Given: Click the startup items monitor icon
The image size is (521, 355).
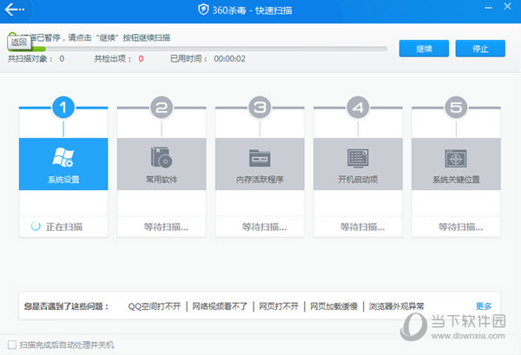Looking at the screenshot, I should [x=358, y=158].
